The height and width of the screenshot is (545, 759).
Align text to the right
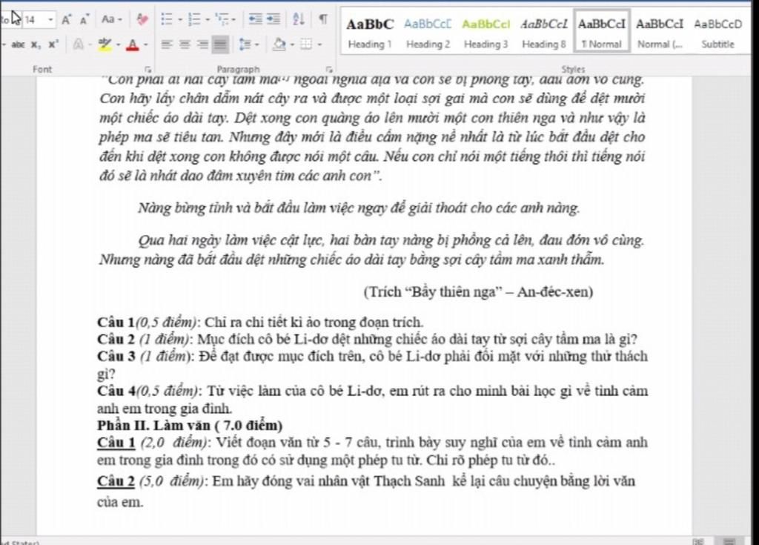pyautogui.click(x=202, y=44)
